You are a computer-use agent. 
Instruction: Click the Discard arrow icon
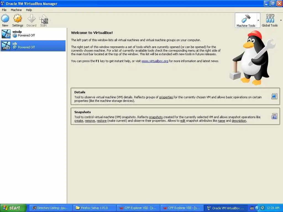click(32, 18)
